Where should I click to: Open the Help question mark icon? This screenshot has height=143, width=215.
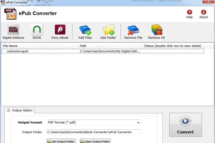(x=189, y=12)
